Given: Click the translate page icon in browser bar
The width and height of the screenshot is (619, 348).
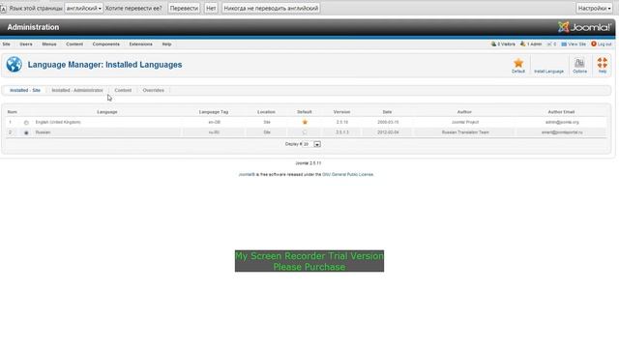Looking at the screenshot, I should [3, 9].
